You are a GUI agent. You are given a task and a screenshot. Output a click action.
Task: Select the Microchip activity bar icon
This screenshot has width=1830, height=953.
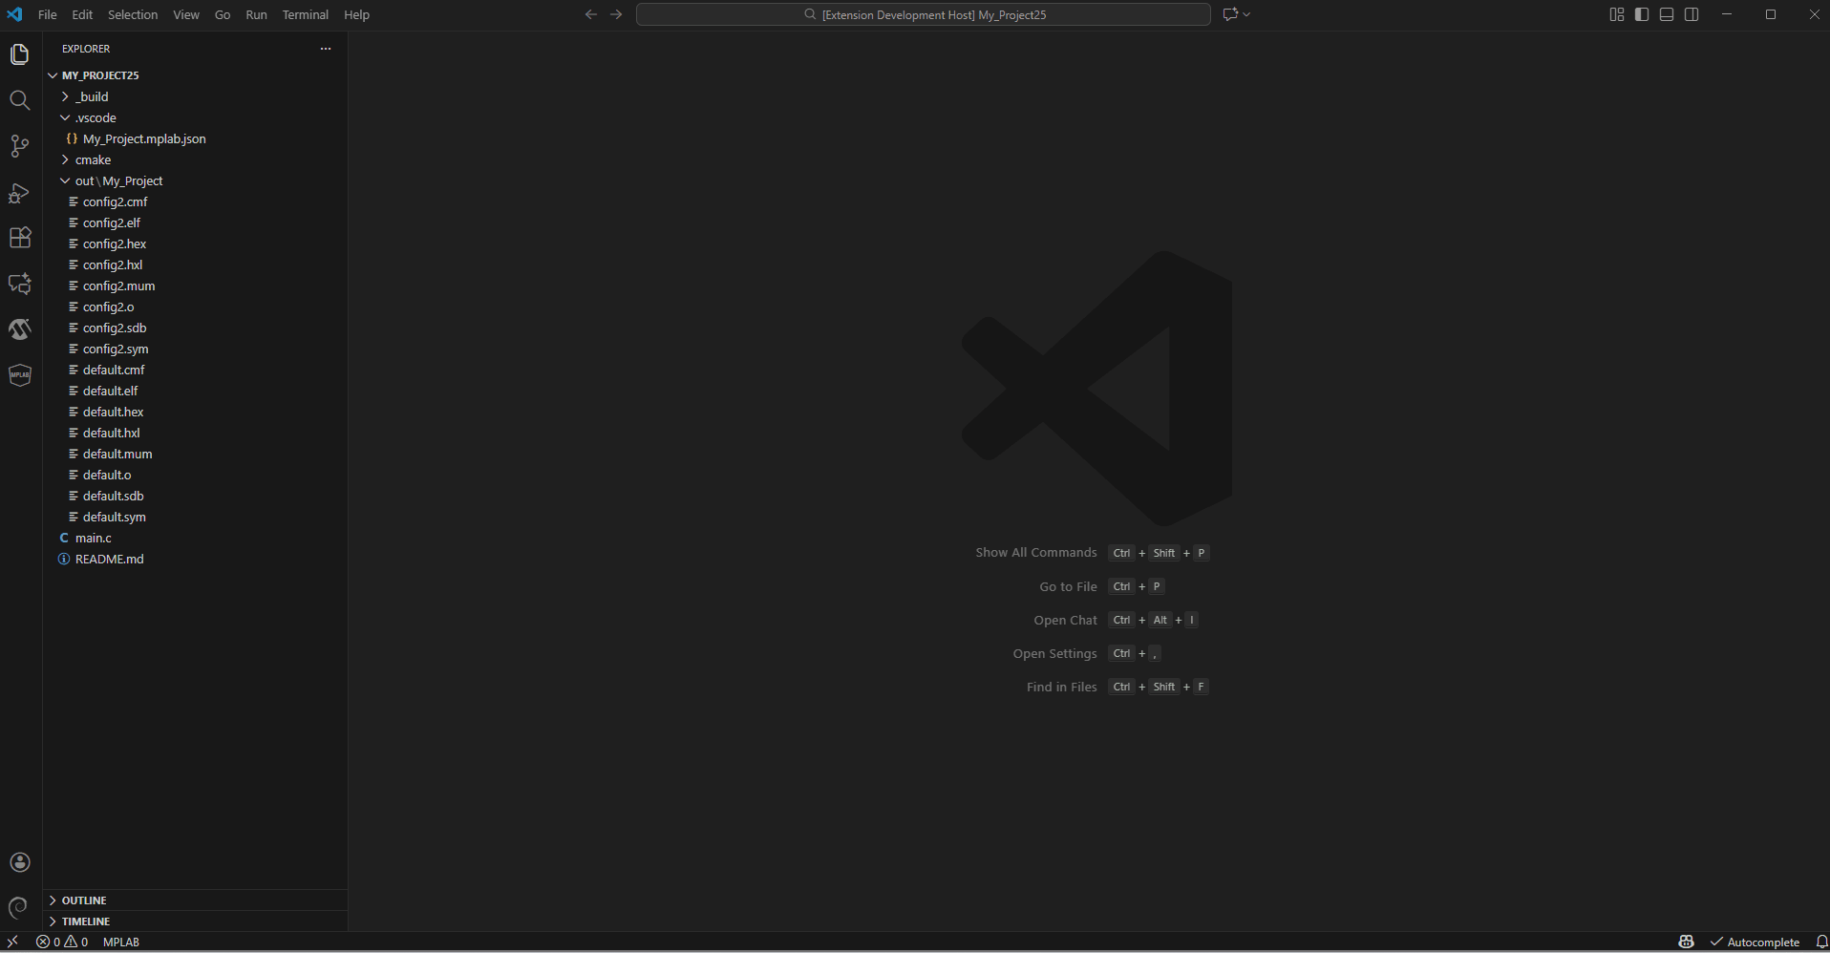click(x=19, y=328)
